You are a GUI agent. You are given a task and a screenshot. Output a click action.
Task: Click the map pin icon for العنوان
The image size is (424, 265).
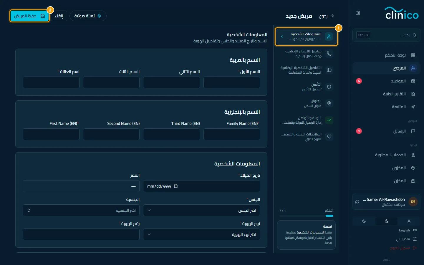[x=329, y=103]
